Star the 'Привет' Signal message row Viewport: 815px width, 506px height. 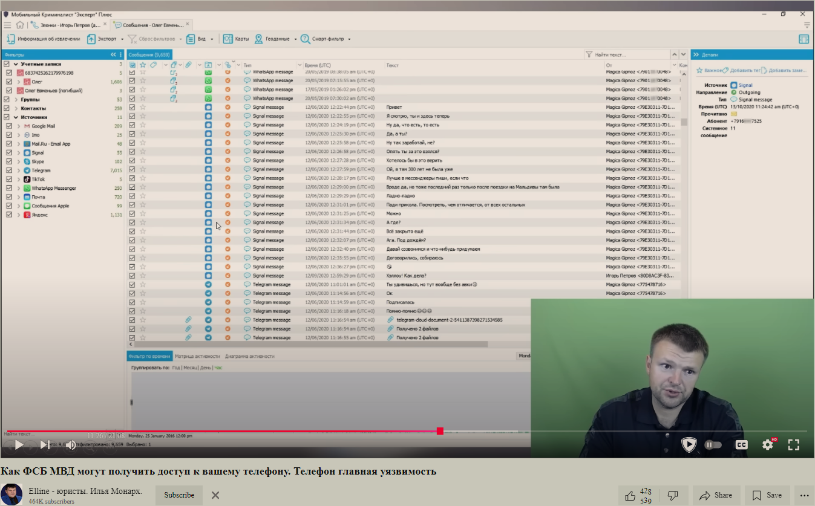143,107
